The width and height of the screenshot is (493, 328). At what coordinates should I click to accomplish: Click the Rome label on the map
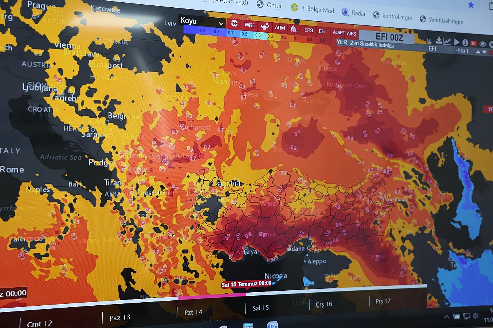[x=12, y=169]
